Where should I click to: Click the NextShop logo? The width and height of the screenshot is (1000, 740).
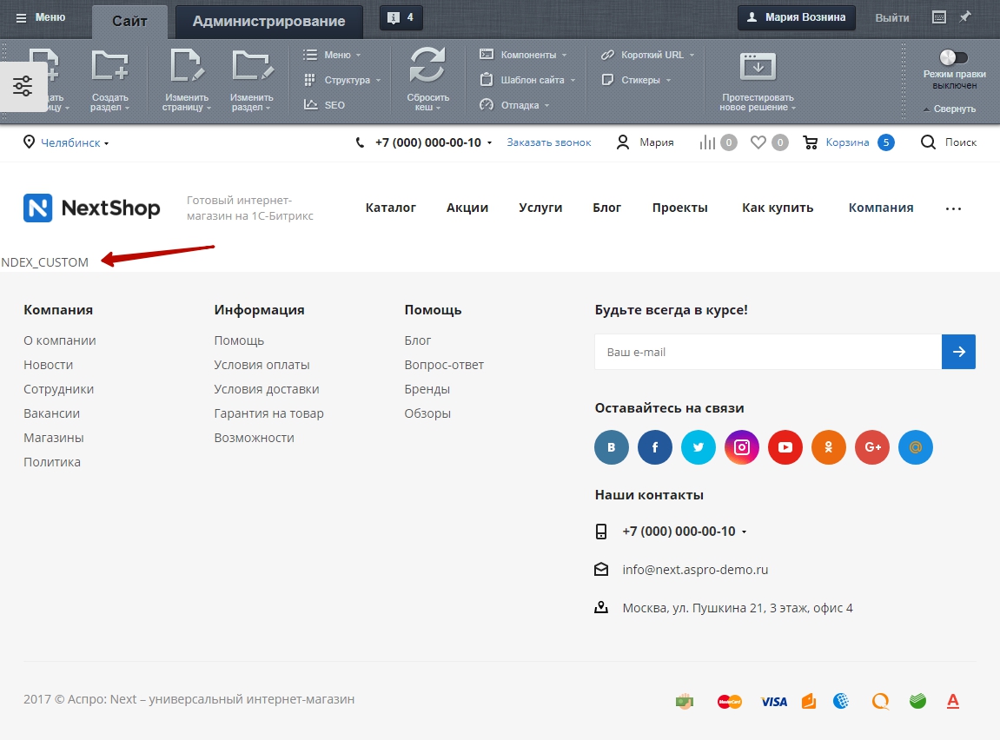point(92,208)
